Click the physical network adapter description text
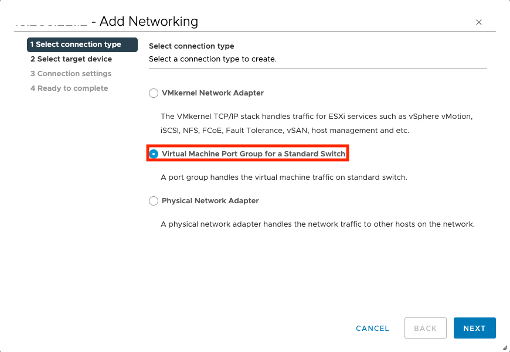The image size is (510, 352). click(x=317, y=224)
